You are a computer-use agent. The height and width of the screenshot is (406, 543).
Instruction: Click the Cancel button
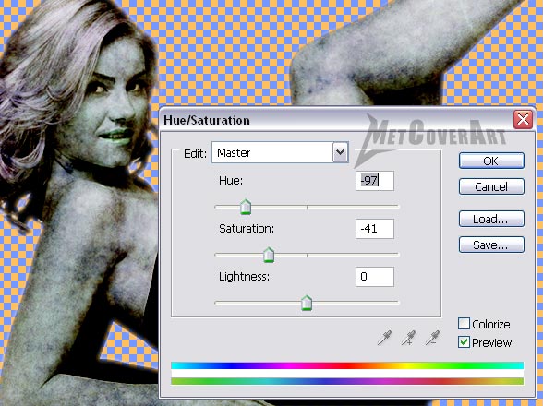(491, 187)
